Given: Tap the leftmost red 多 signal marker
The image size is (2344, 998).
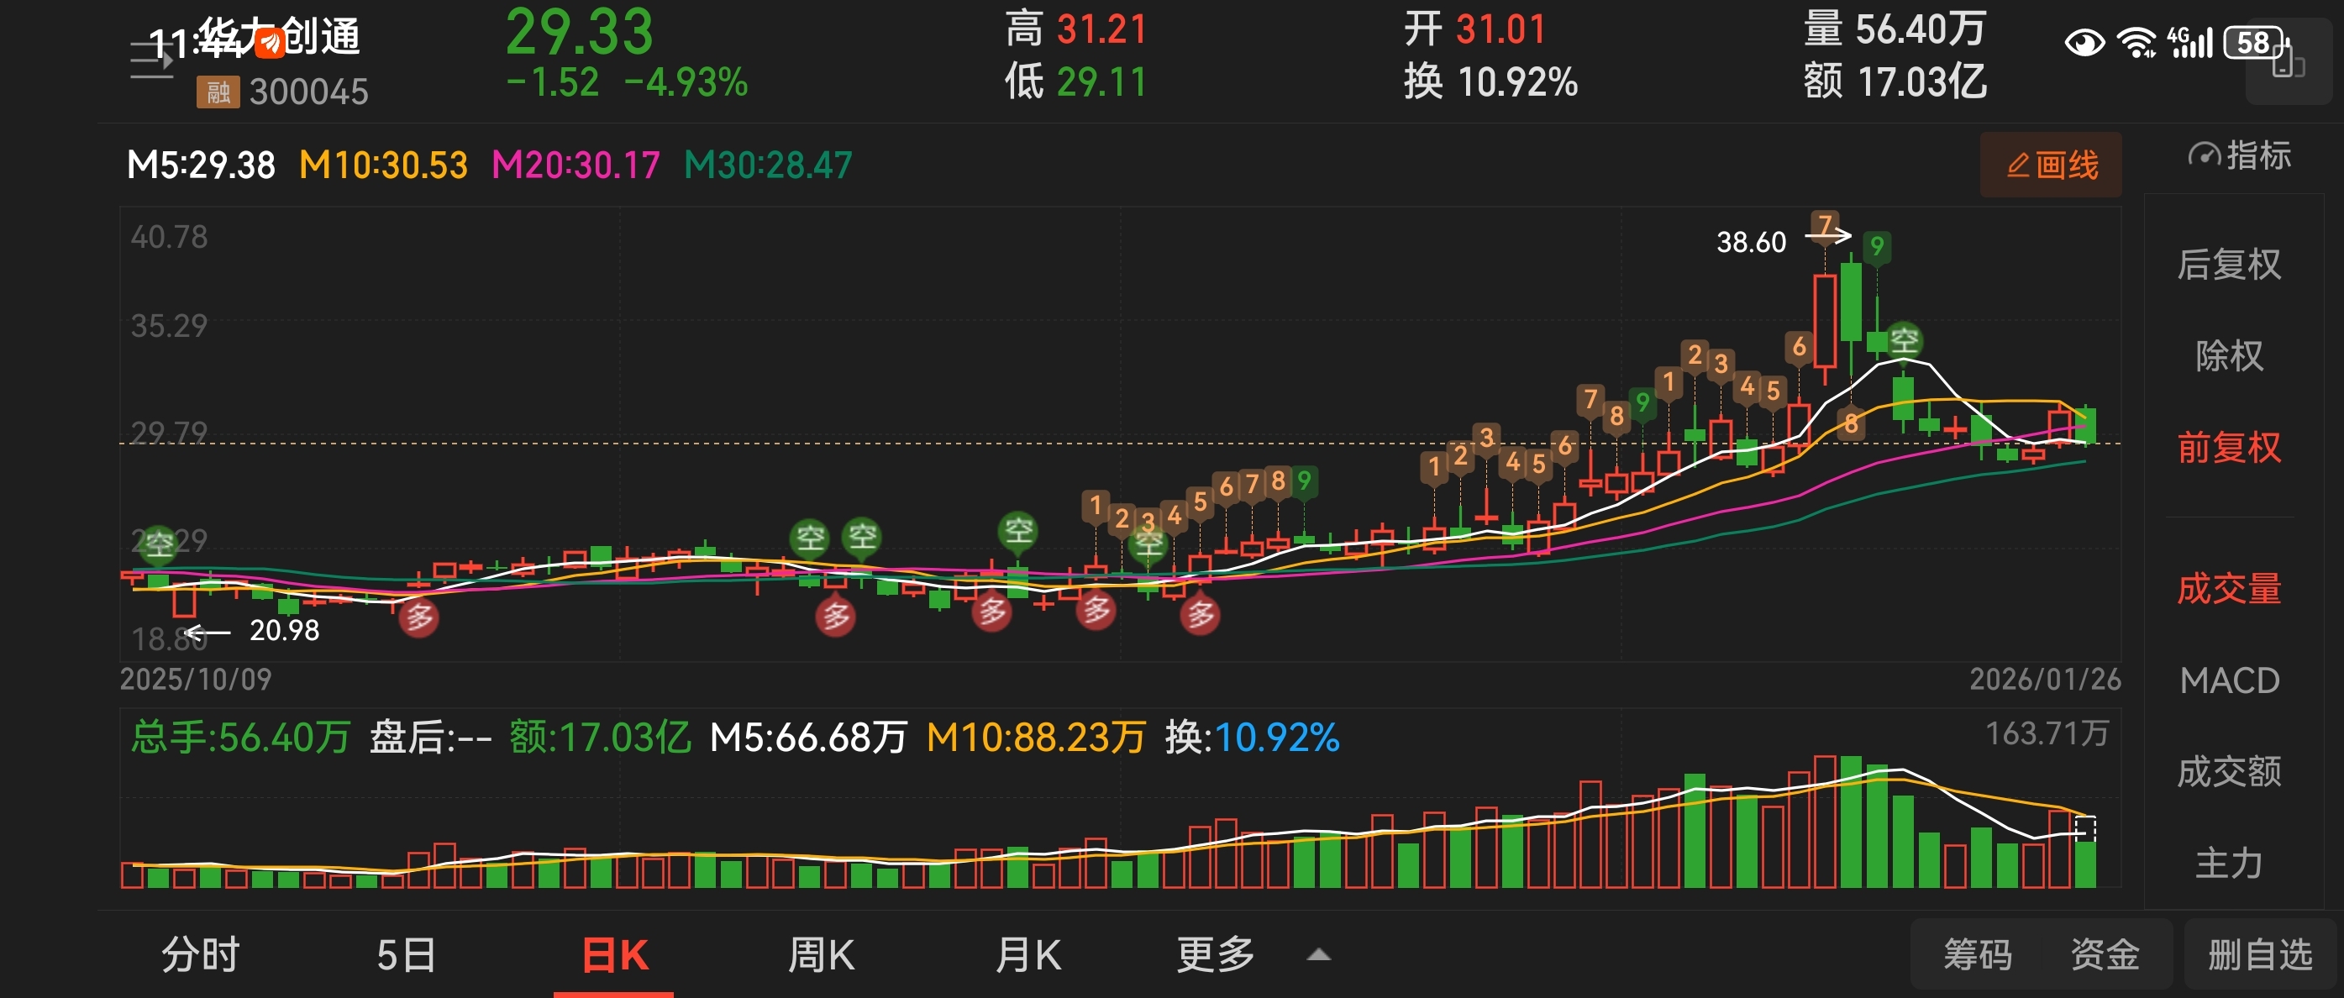Looking at the screenshot, I should click(418, 617).
